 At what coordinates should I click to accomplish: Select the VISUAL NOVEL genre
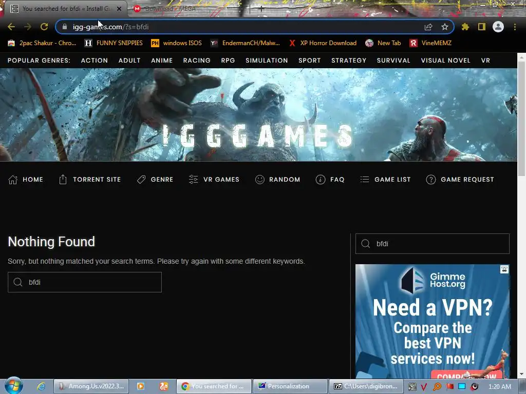point(445,61)
